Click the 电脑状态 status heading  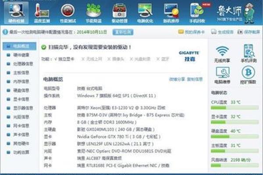(x=219, y=93)
